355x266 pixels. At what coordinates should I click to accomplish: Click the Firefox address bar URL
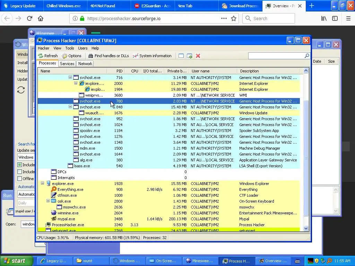pyautogui.click(x=124, y=19)
